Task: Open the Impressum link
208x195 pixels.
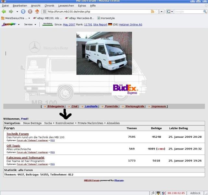Action: pyautogui.click(x=159, y=106)
